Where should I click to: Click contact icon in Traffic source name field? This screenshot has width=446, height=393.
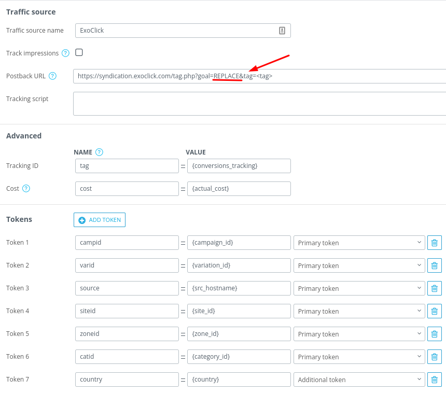tap(282, 31)
